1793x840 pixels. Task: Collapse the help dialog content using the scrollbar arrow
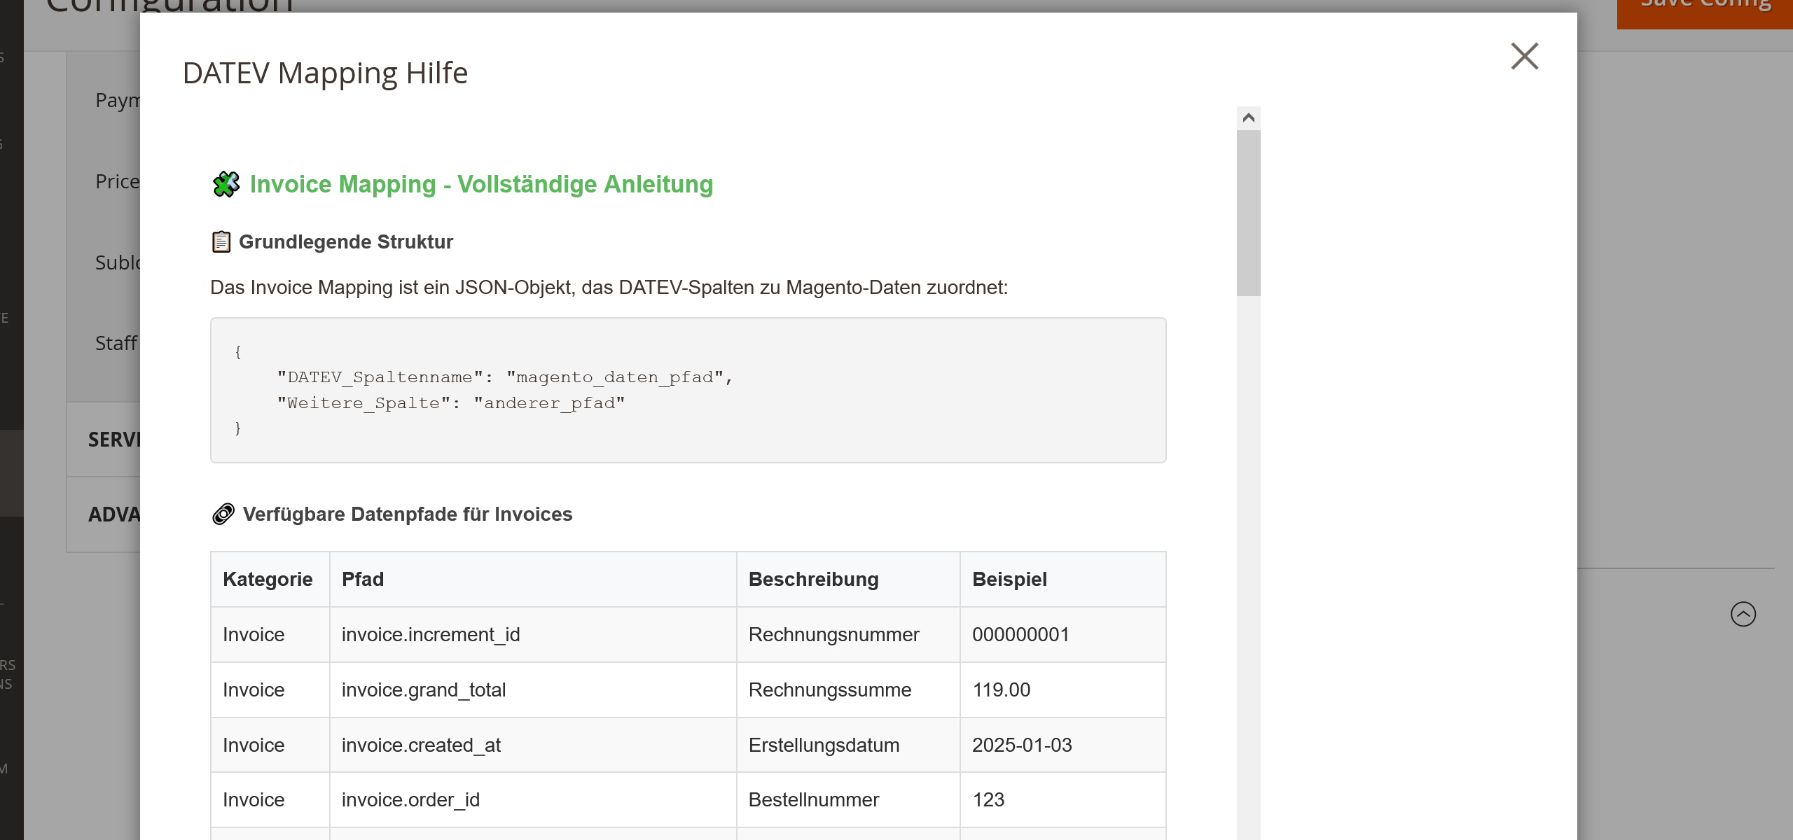pyautogui.click(x=1248, y=117)
